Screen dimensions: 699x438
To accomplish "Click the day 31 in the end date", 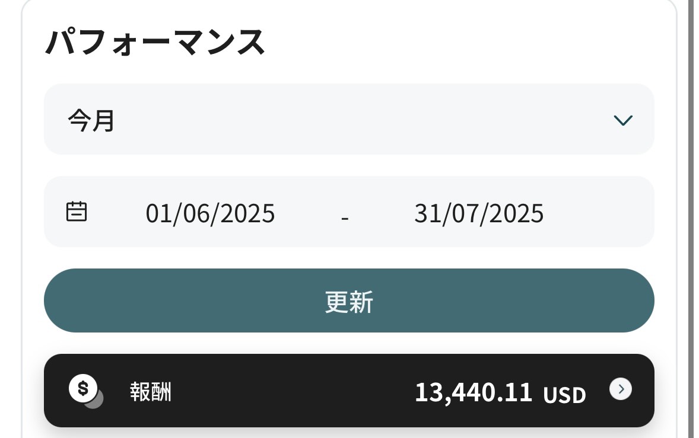I will 425,213.
